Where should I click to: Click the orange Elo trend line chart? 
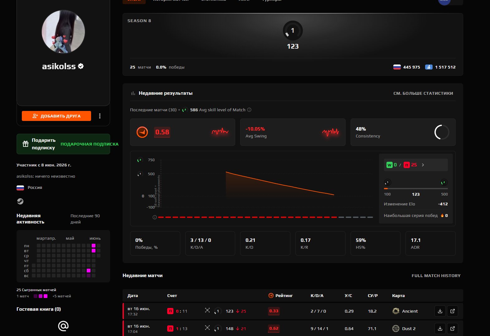280,184
